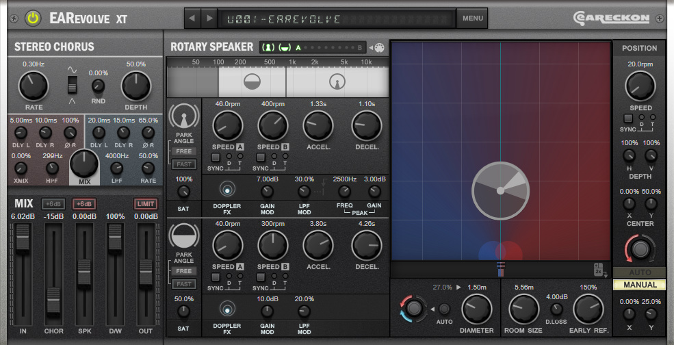Click the horn icon in Rotary Speaker header
This screenshot has height=345, width=674.
tap(269, 47)
